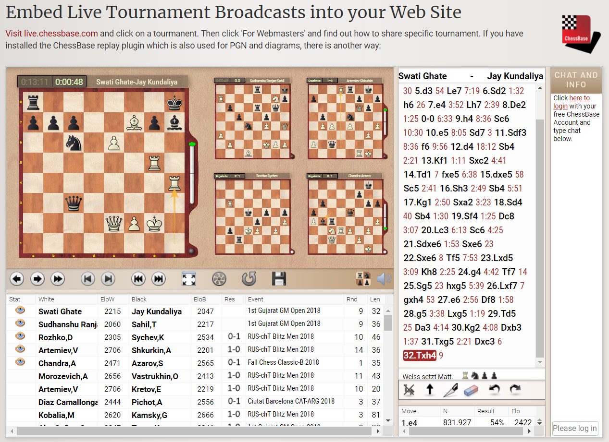Toggle eye icon for Swati Ghate game
This screenshot has height=442, width=609.
(x=20, y=311)
